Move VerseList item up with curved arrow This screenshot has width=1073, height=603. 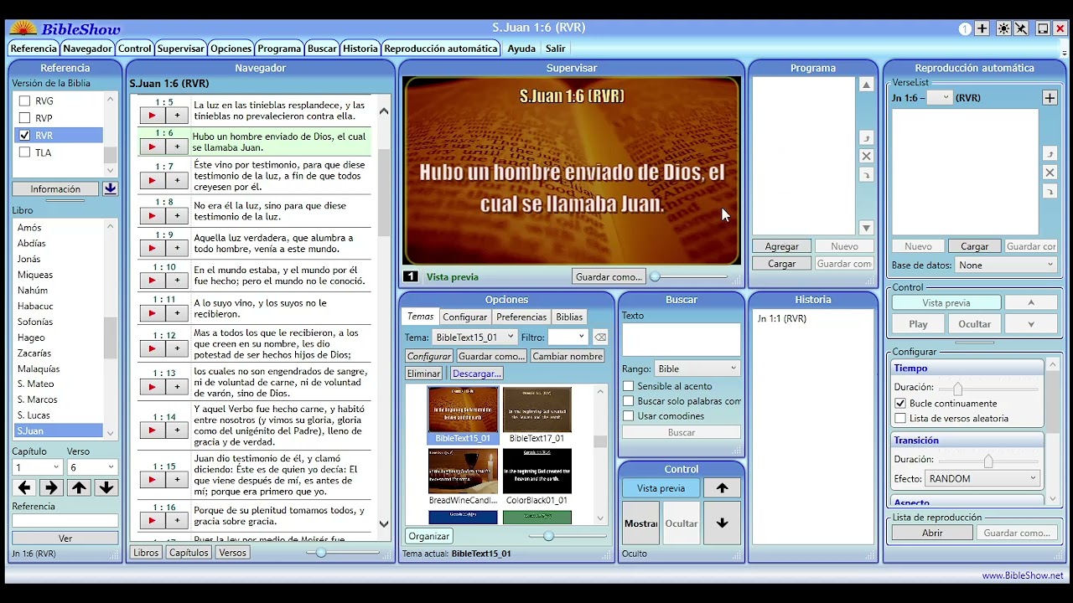pyautogui.click(x=1050, y=153)
